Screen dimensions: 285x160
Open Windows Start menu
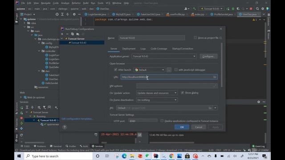pos(19,156)
